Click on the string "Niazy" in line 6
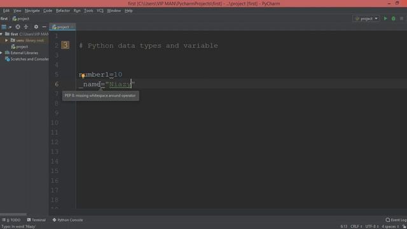Screen dimensions: 407x229 (x=120, y=85)
